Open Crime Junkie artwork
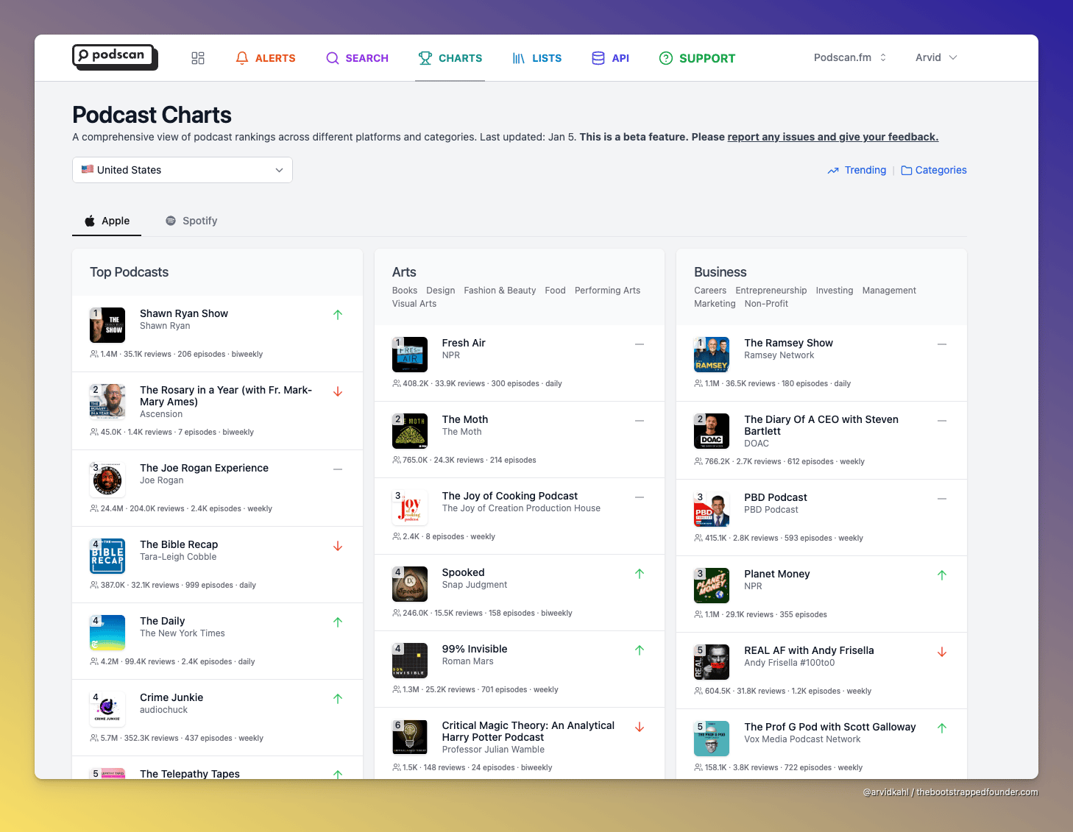 (107, 709)
